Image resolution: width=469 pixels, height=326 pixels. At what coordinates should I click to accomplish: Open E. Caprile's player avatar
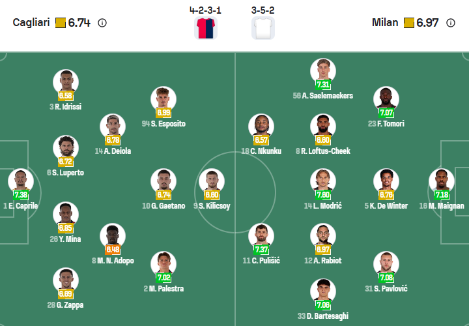point(20,180)
